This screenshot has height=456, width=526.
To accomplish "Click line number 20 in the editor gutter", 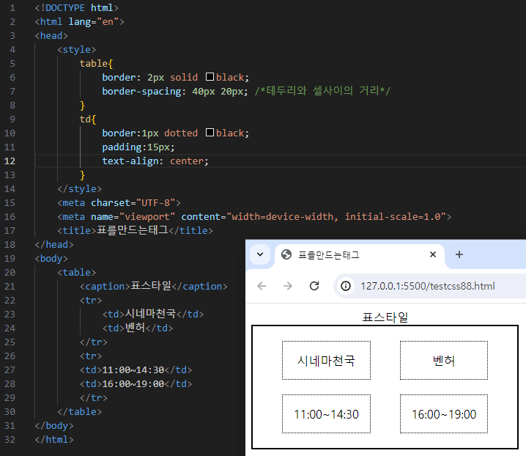I will 10,272.
